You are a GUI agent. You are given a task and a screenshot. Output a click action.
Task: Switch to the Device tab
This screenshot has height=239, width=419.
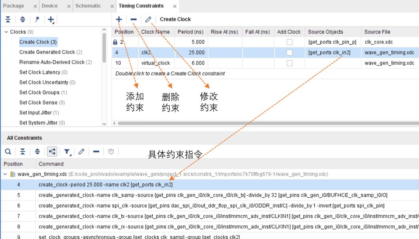point(49,5)
